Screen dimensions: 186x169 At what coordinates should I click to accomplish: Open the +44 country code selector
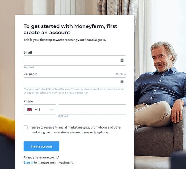40,110
